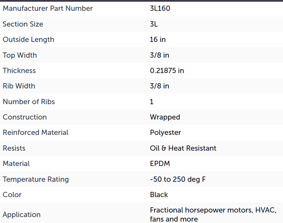Select the 'Rib Width' label
The height and width of the screenshot is (223, 283).
coord(19,86)
